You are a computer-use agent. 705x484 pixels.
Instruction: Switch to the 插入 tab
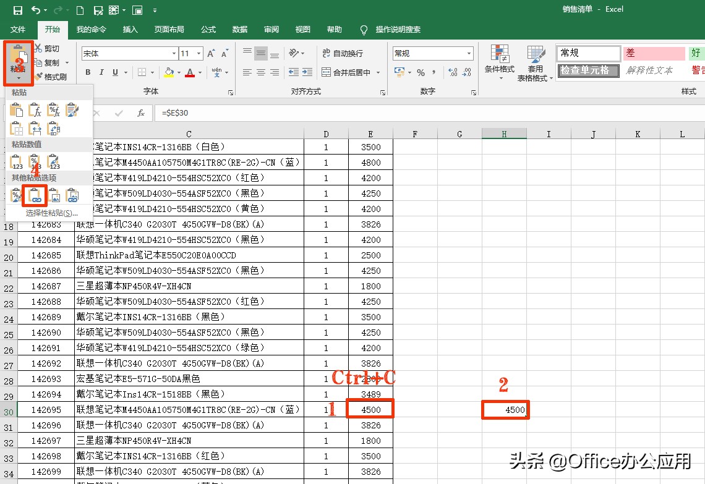[130, 29]
